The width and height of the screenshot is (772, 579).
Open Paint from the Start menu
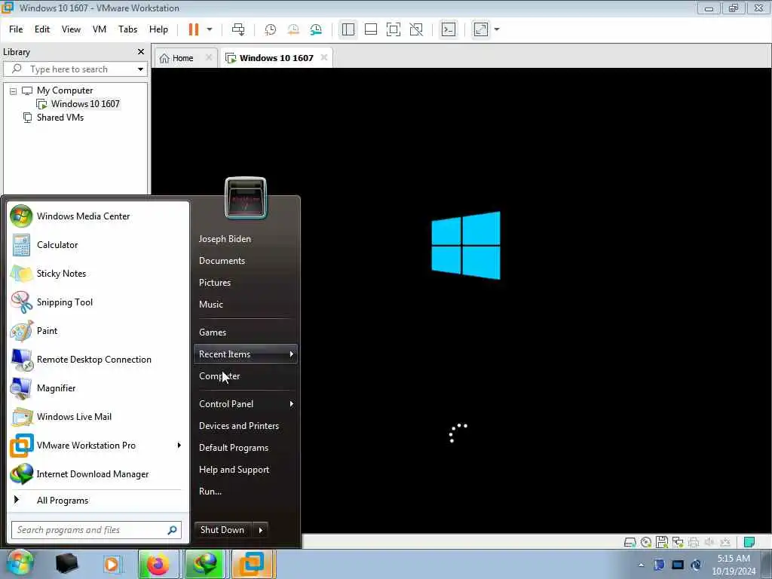pyautogui.click(x=99, y=331)
